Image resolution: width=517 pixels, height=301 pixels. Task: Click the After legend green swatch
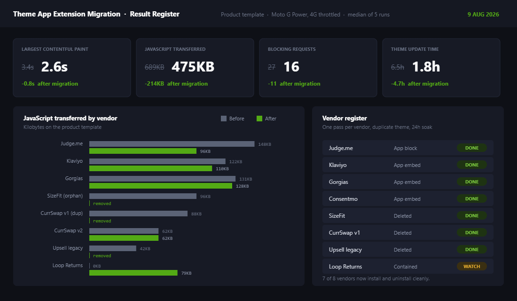point(259,119)
